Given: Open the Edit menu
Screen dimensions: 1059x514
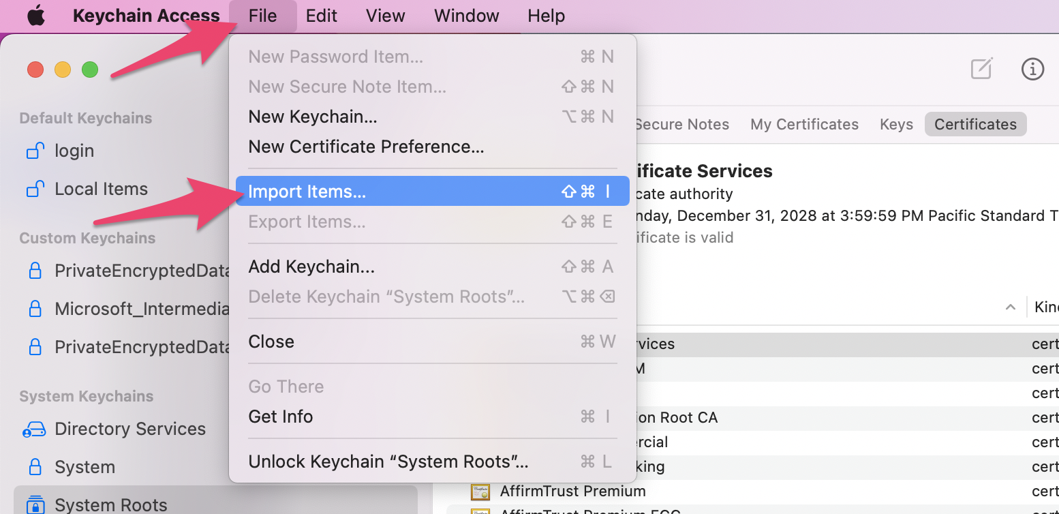Looking at the screenshot, I should 322,16.
